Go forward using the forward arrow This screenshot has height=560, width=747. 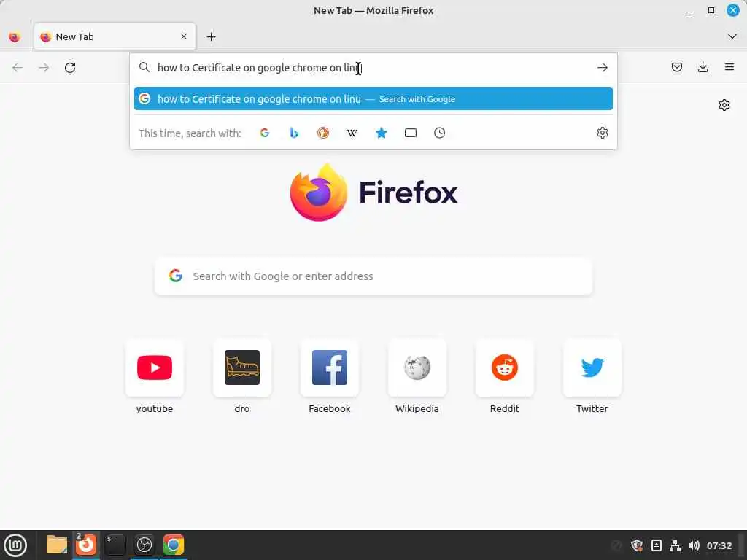44,68
